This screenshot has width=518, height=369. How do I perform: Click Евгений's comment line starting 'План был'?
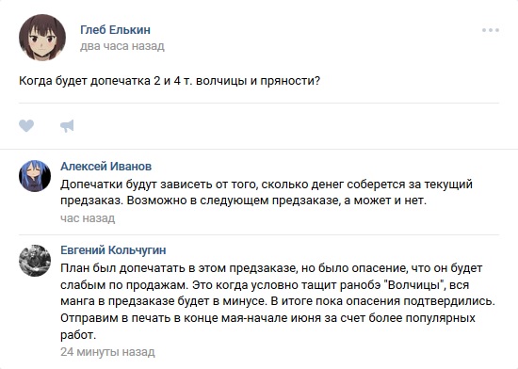pyautogui.click(x=271, y=268)
